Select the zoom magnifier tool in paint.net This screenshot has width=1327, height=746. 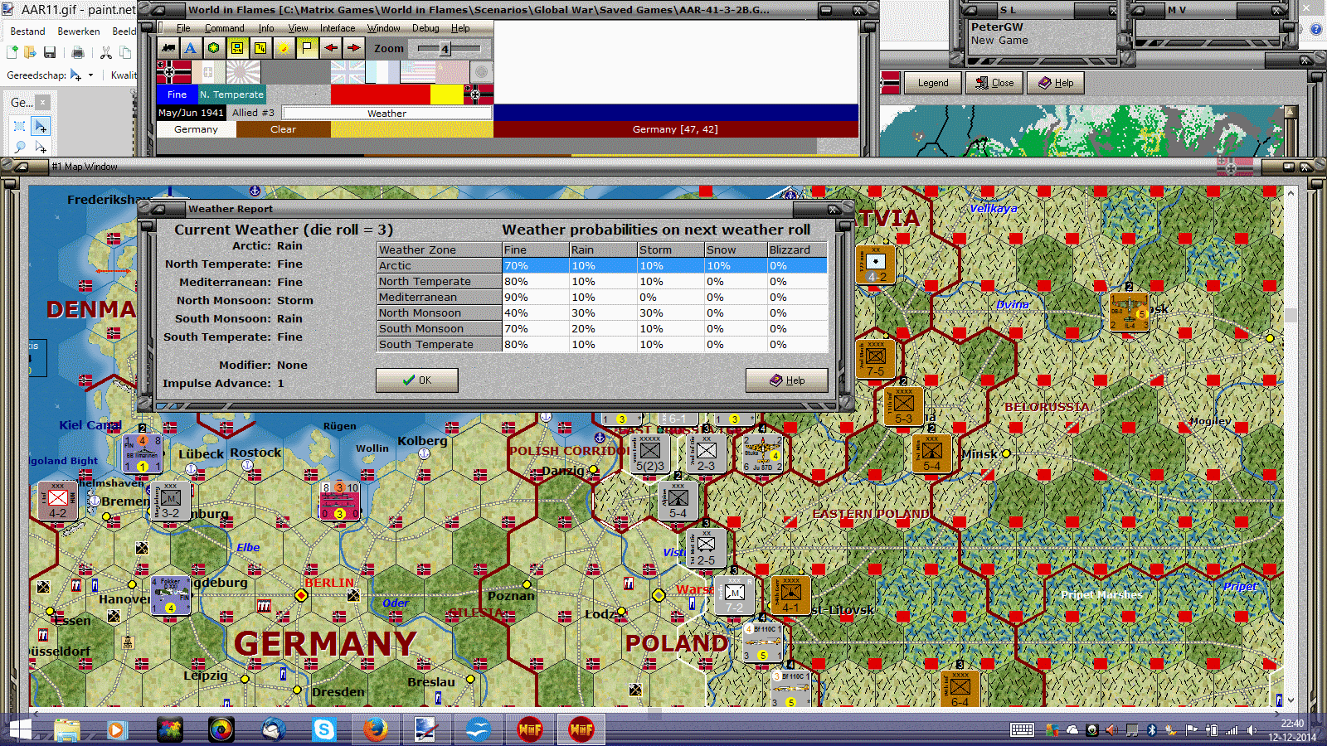(x=20, y=147)
